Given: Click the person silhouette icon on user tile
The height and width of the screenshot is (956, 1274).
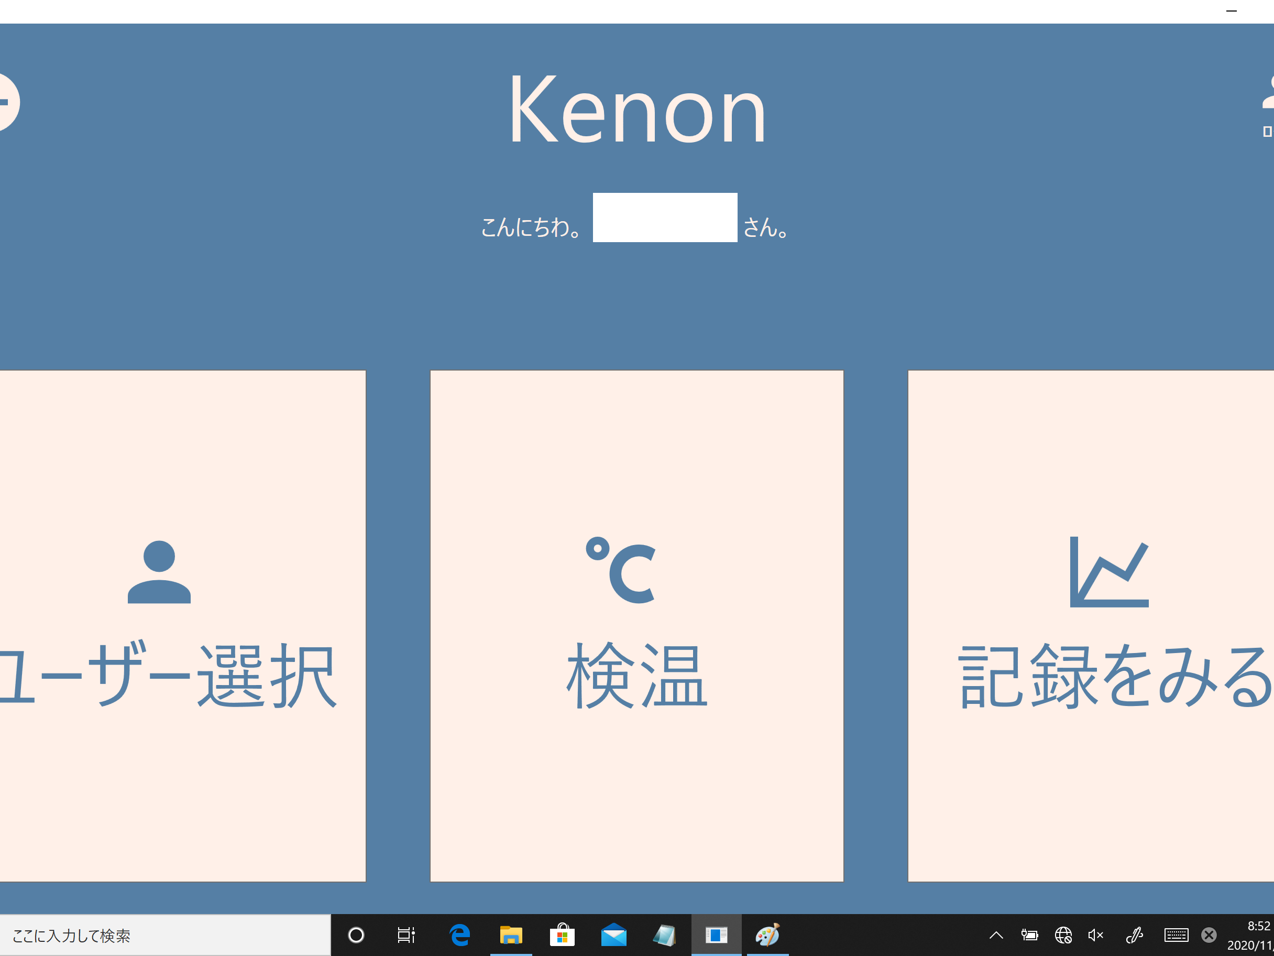Looking at the screenshot, I should point(159,572).
